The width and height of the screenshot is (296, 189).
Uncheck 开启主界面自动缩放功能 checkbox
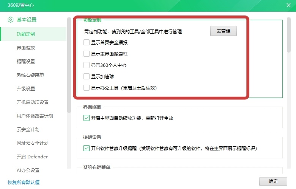pyautogui.click(x=87, y=118)
